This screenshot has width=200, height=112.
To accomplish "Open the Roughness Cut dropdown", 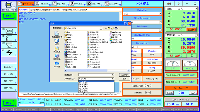I will [x=160, y=38].
